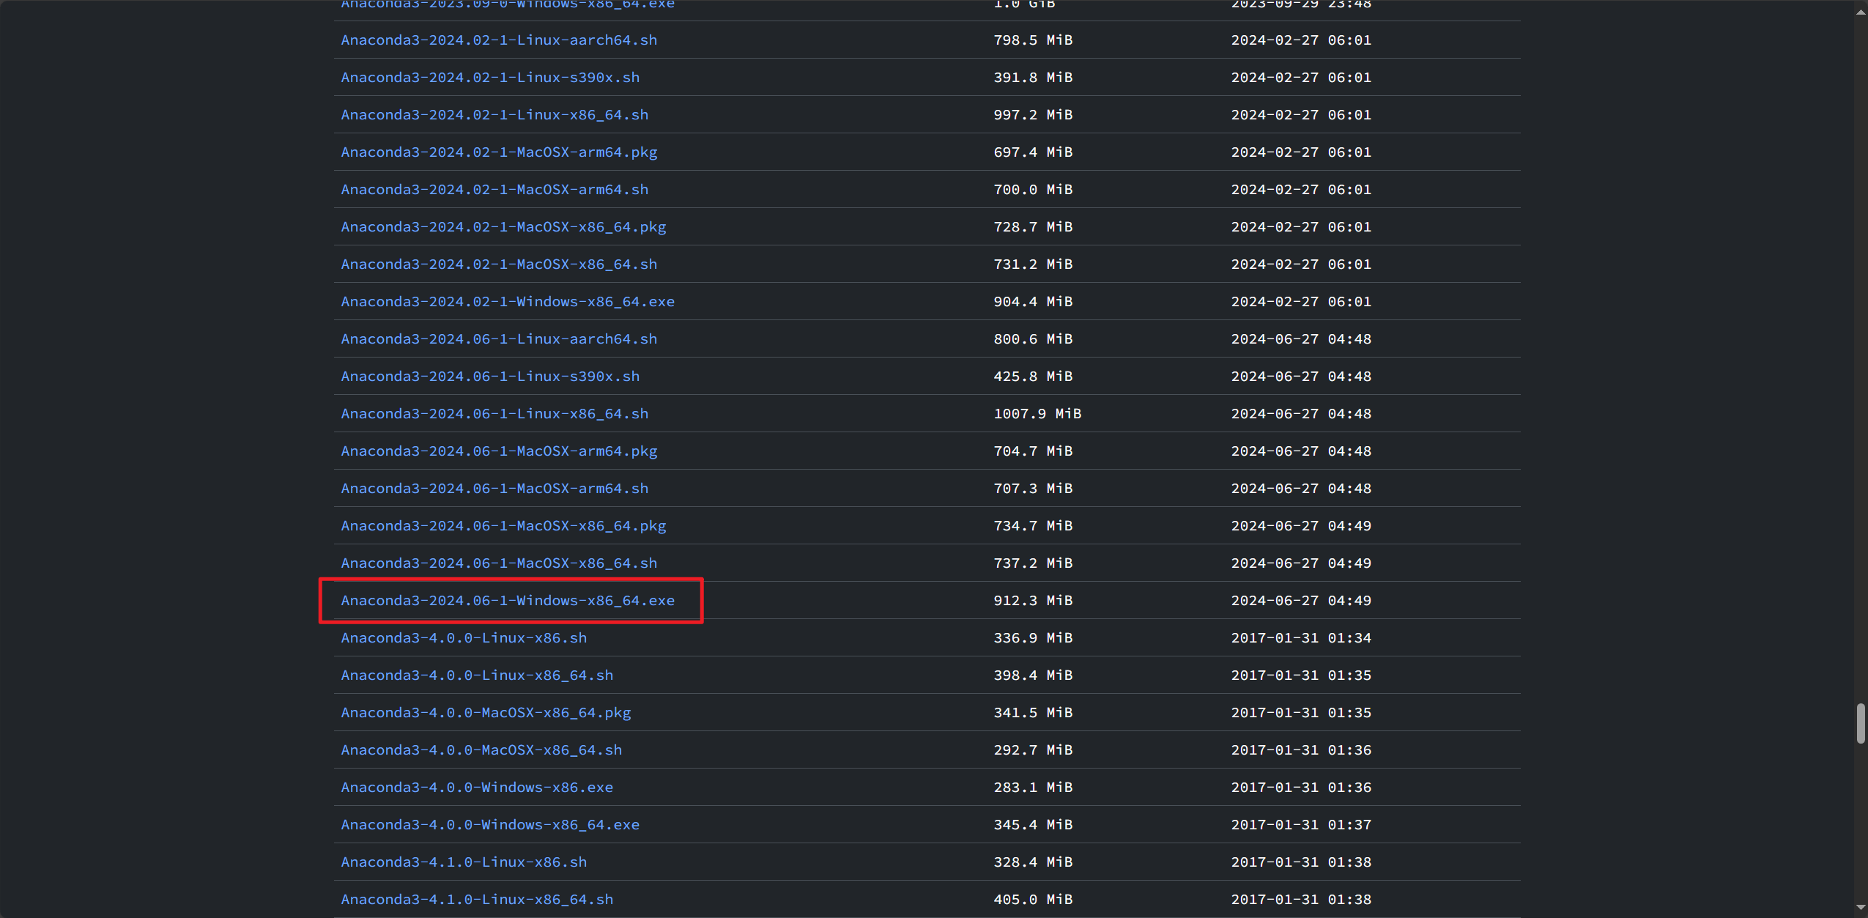Open Anaconda3-4.0.0-Linux-x86.sh link
Image resolution: width=1868 pixels, height=918 pixels.
click(464, 638)
